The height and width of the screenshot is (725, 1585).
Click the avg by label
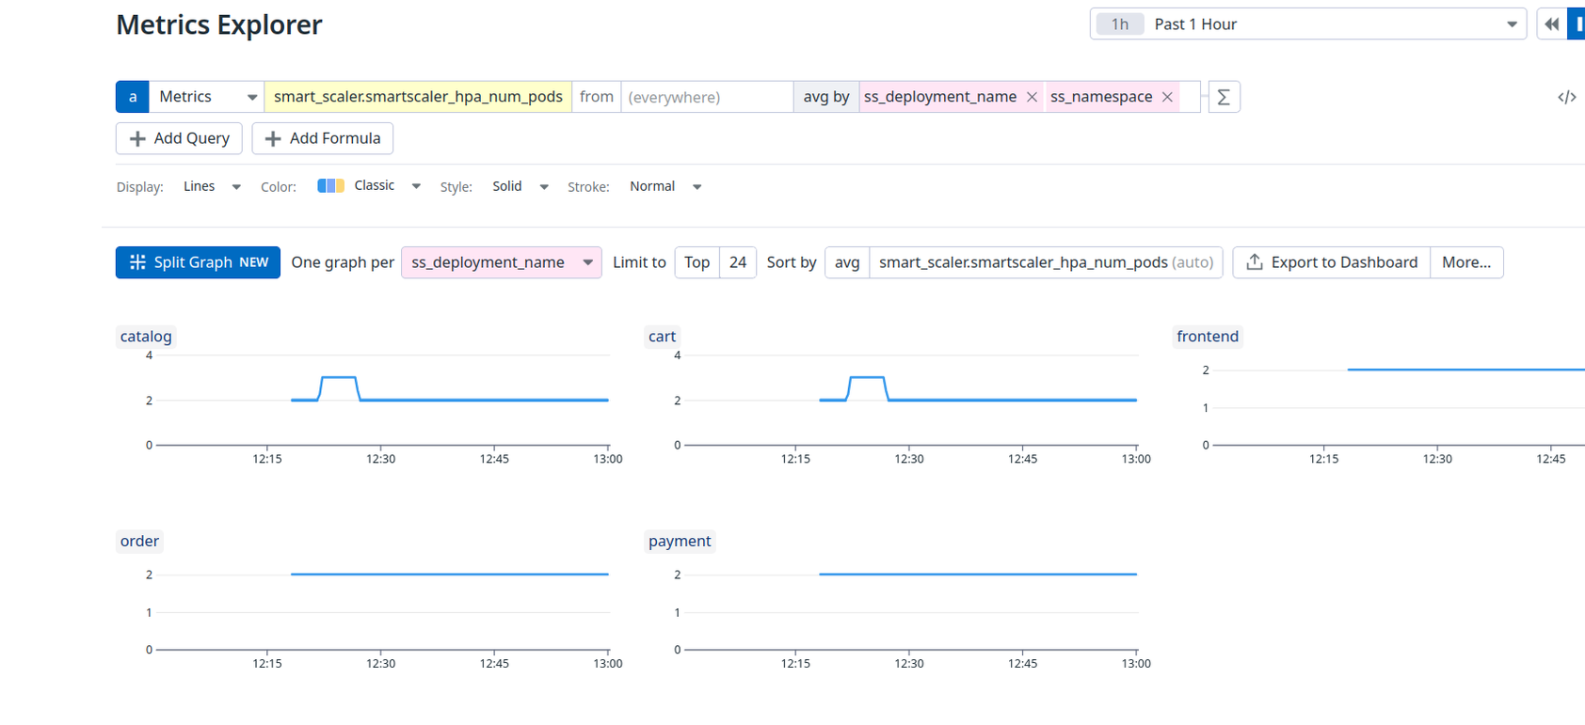(x=826, y=97)
